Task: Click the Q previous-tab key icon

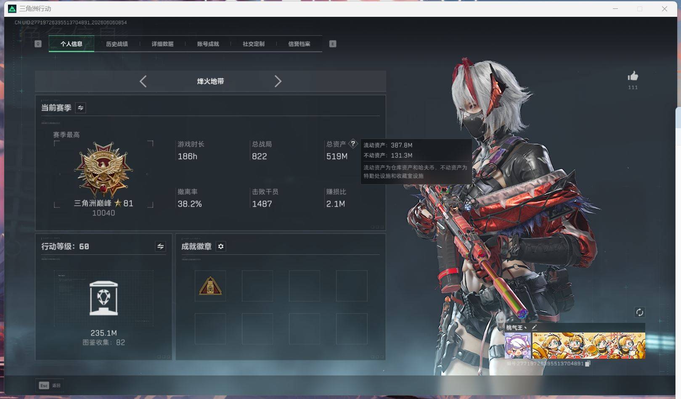Action: [x=38, y=44]
